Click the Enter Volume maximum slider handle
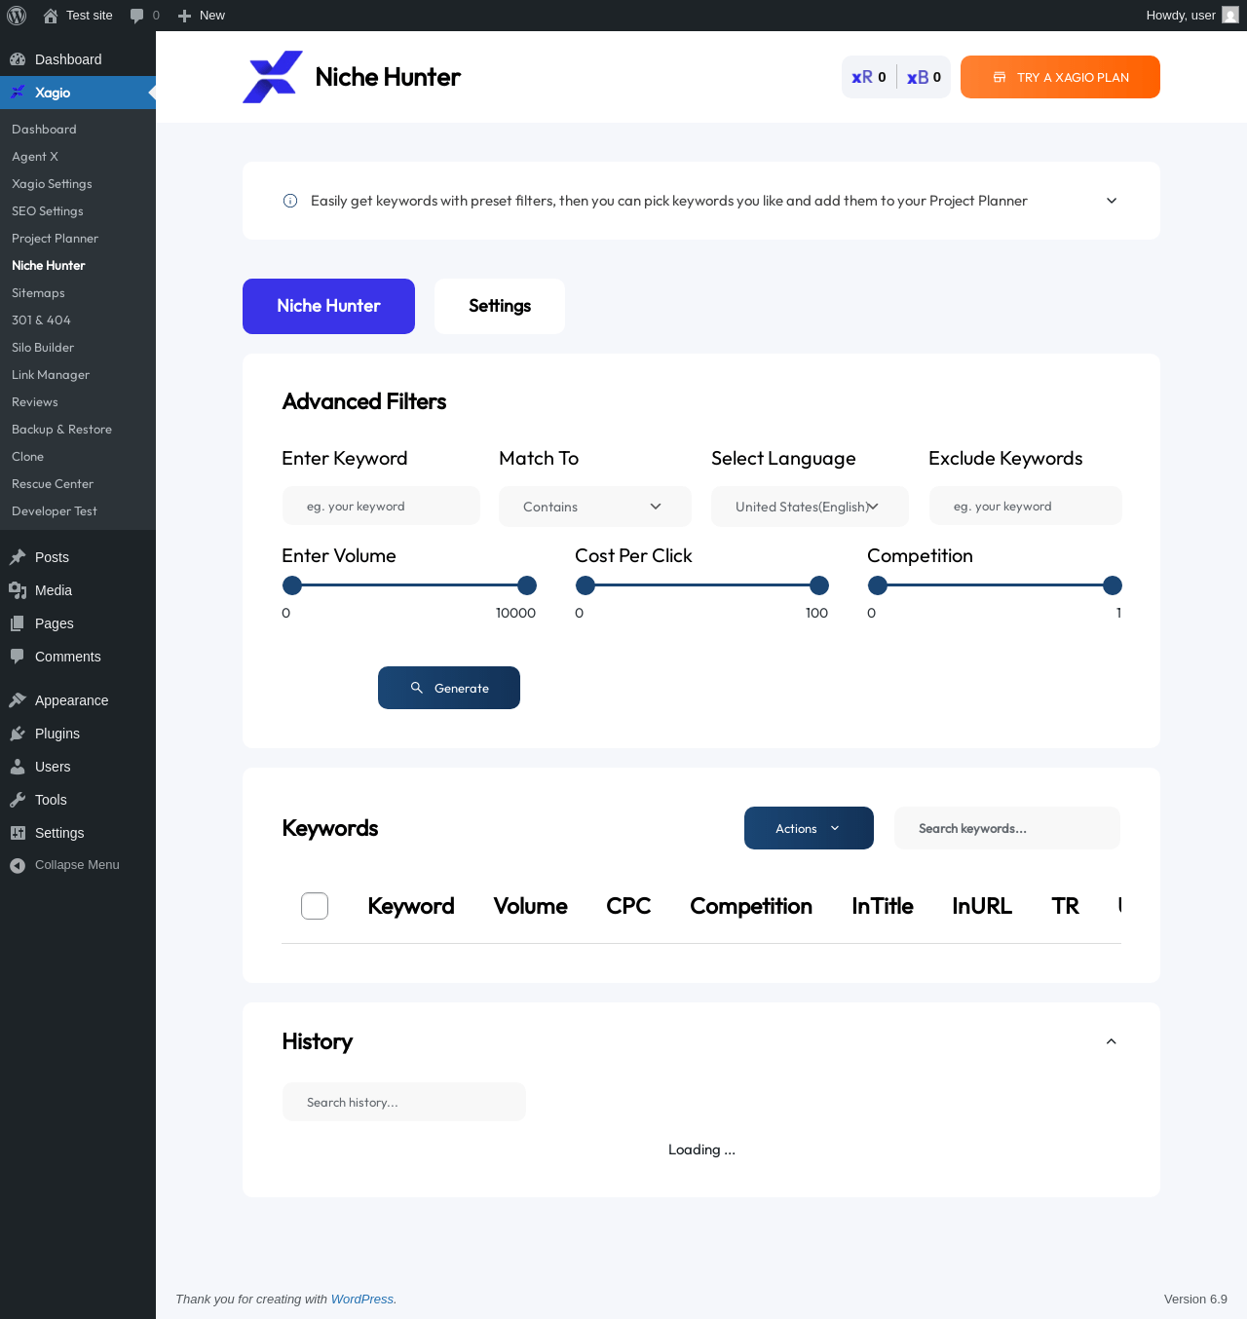 point(527,585)
